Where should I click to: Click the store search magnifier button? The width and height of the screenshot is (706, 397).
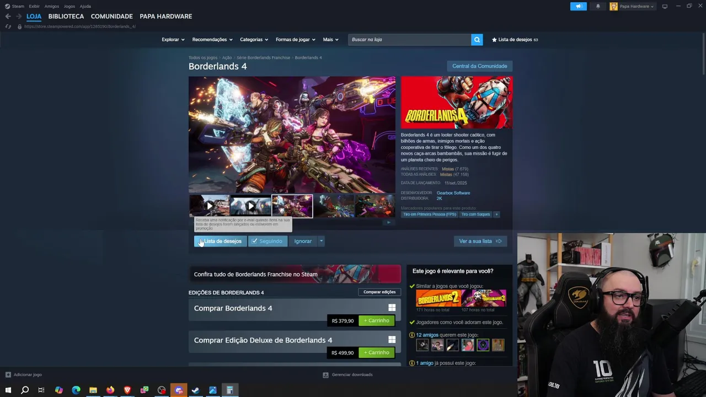(477, 39)
